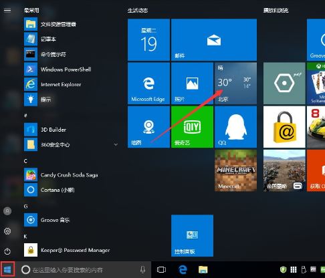Open the hamburger menu at top left
The image size is (325, 278).
7,10
